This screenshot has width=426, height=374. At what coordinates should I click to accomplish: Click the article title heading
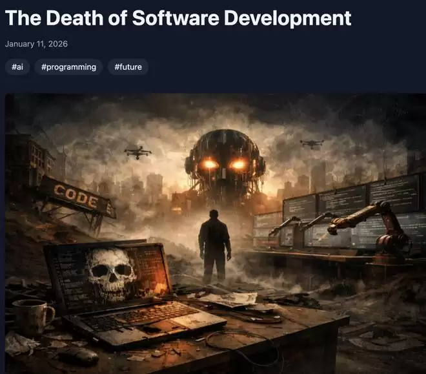click(x=178, y=18)
